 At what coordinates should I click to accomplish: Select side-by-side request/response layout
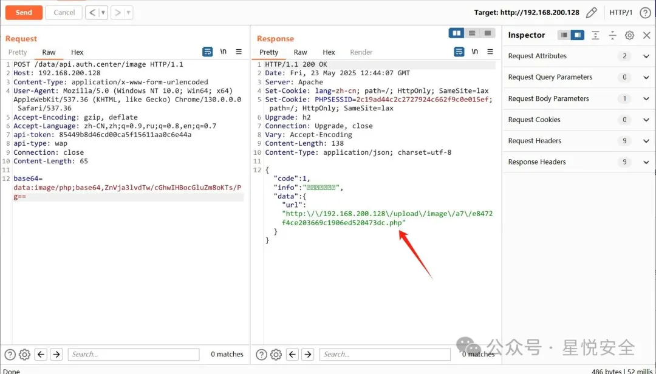[456, 33]
